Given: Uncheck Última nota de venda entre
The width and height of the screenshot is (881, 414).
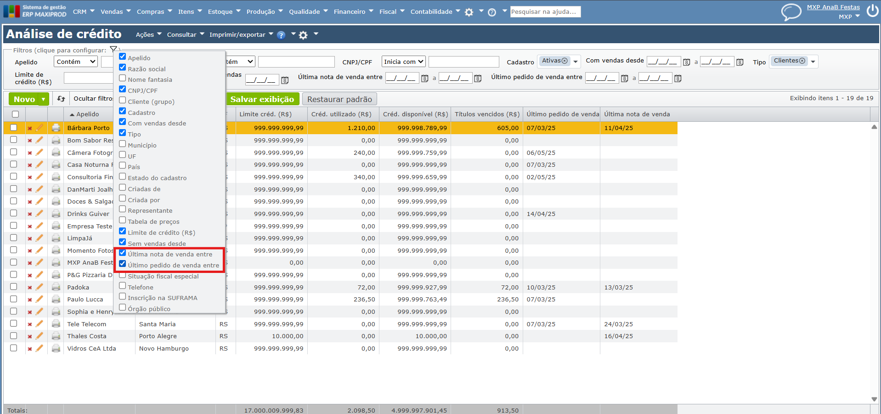Looking at the screenshot, I should (x=123, y=253).
